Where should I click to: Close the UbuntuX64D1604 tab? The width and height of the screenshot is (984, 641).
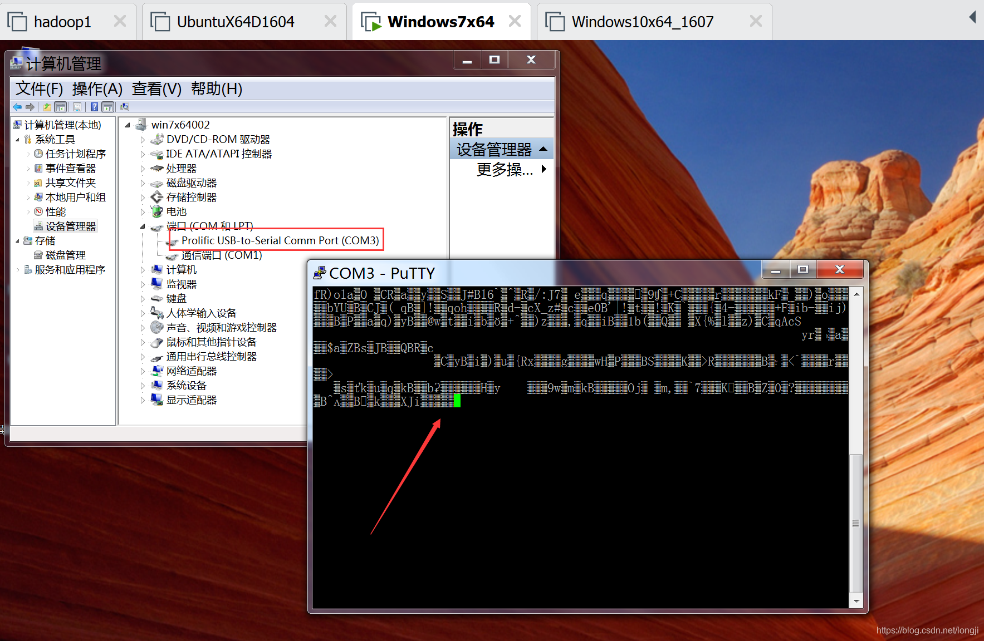(x=330, y=21)
